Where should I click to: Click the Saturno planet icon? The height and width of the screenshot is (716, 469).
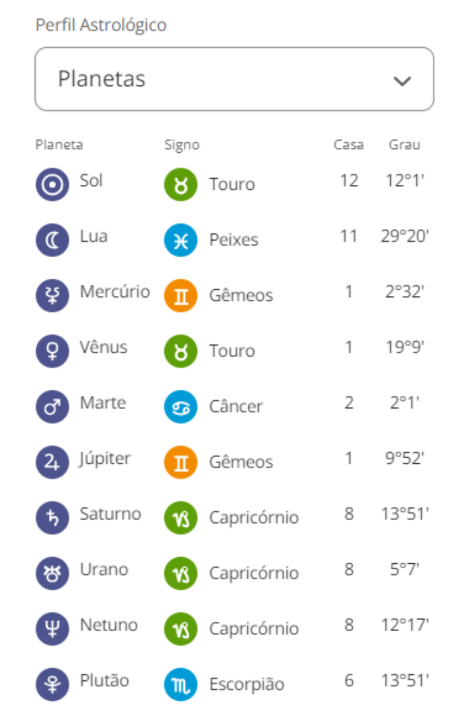click(x=53, y=518)
